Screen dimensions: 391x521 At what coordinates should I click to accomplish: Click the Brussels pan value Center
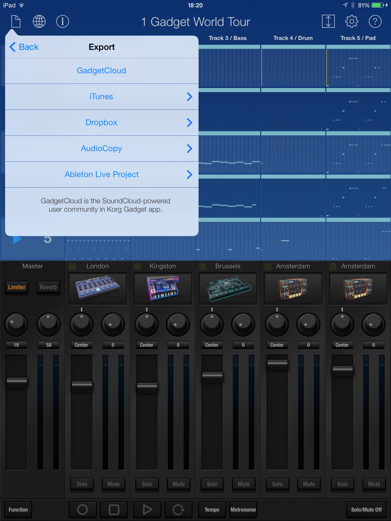(212, 345)
